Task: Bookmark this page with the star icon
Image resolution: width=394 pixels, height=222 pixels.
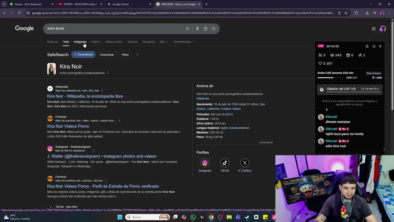Action: tap(346, 13)
